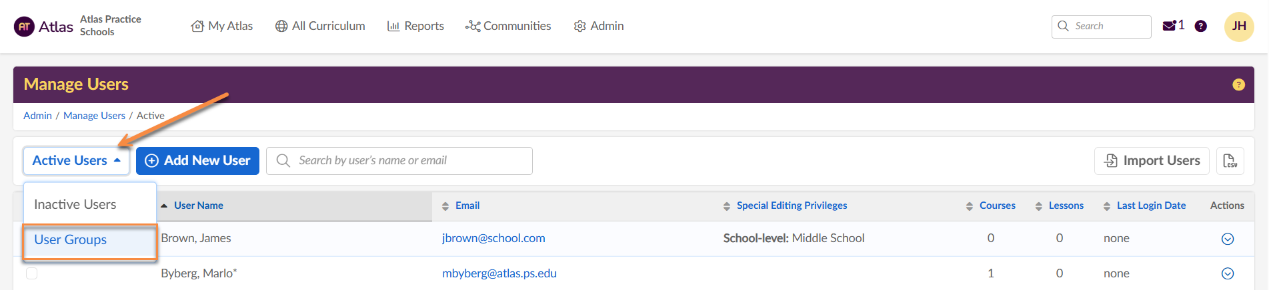Open actions chevron for Brown, James

coord(1227,239)
